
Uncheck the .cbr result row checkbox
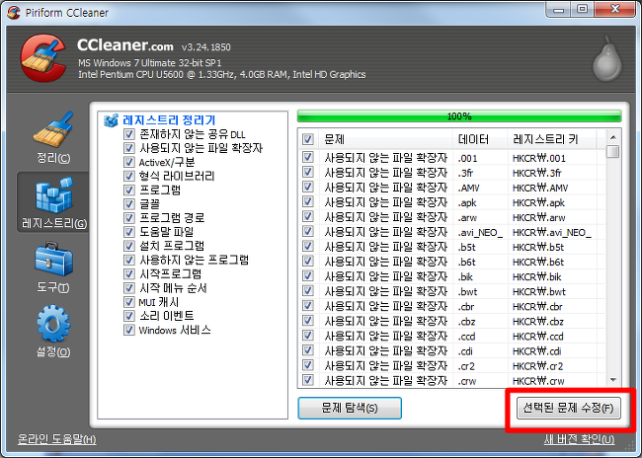point(308,306)
